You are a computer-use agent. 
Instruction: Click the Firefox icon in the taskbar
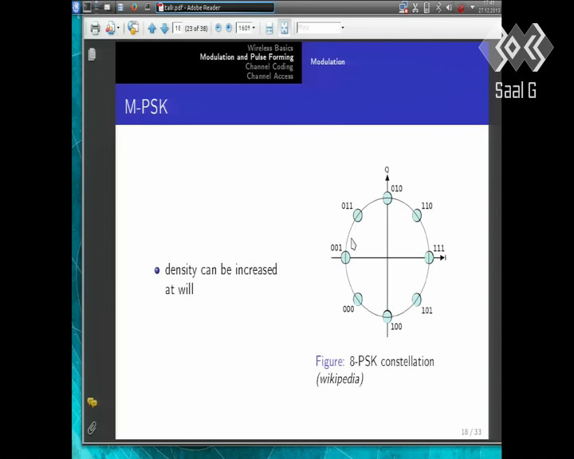coord(134,7)
